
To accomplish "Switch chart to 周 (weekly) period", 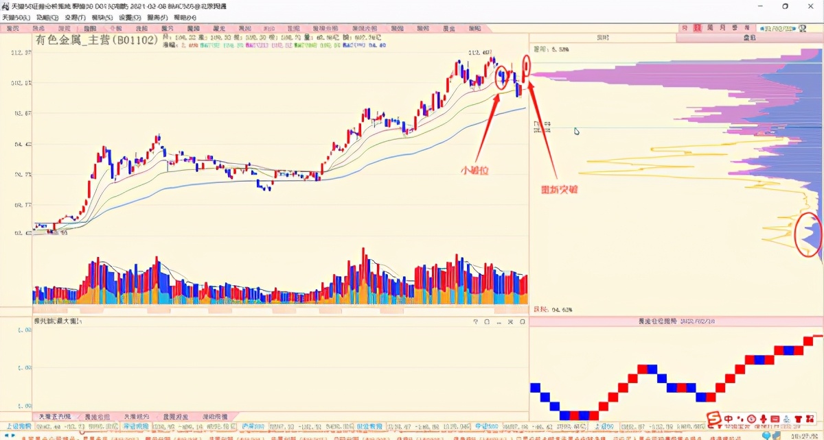I will tap(710, 28).
